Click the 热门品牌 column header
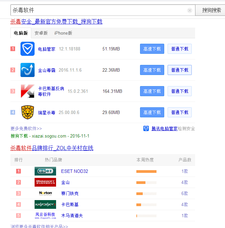Screen dimensions: 225x228 pyautogui.click(x=53, y=160)
